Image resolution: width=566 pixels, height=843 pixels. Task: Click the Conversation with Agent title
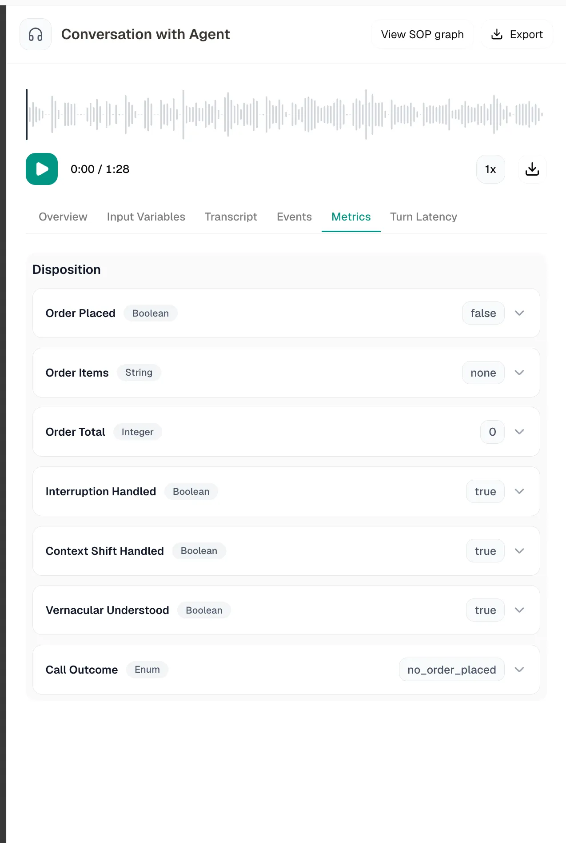click(x=145, y=34)
